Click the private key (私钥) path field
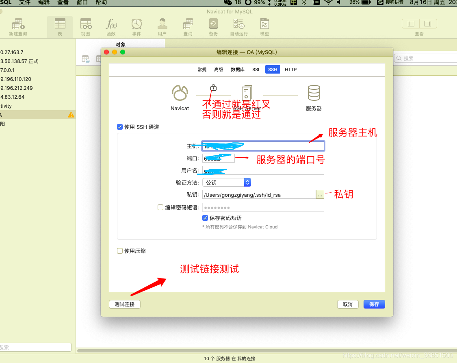Viewport: 457px width, 363px height. coord(259,194)
